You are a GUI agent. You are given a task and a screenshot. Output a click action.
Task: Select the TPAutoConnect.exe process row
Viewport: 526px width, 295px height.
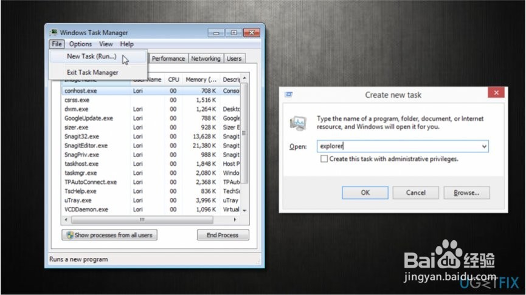[151, 182]
